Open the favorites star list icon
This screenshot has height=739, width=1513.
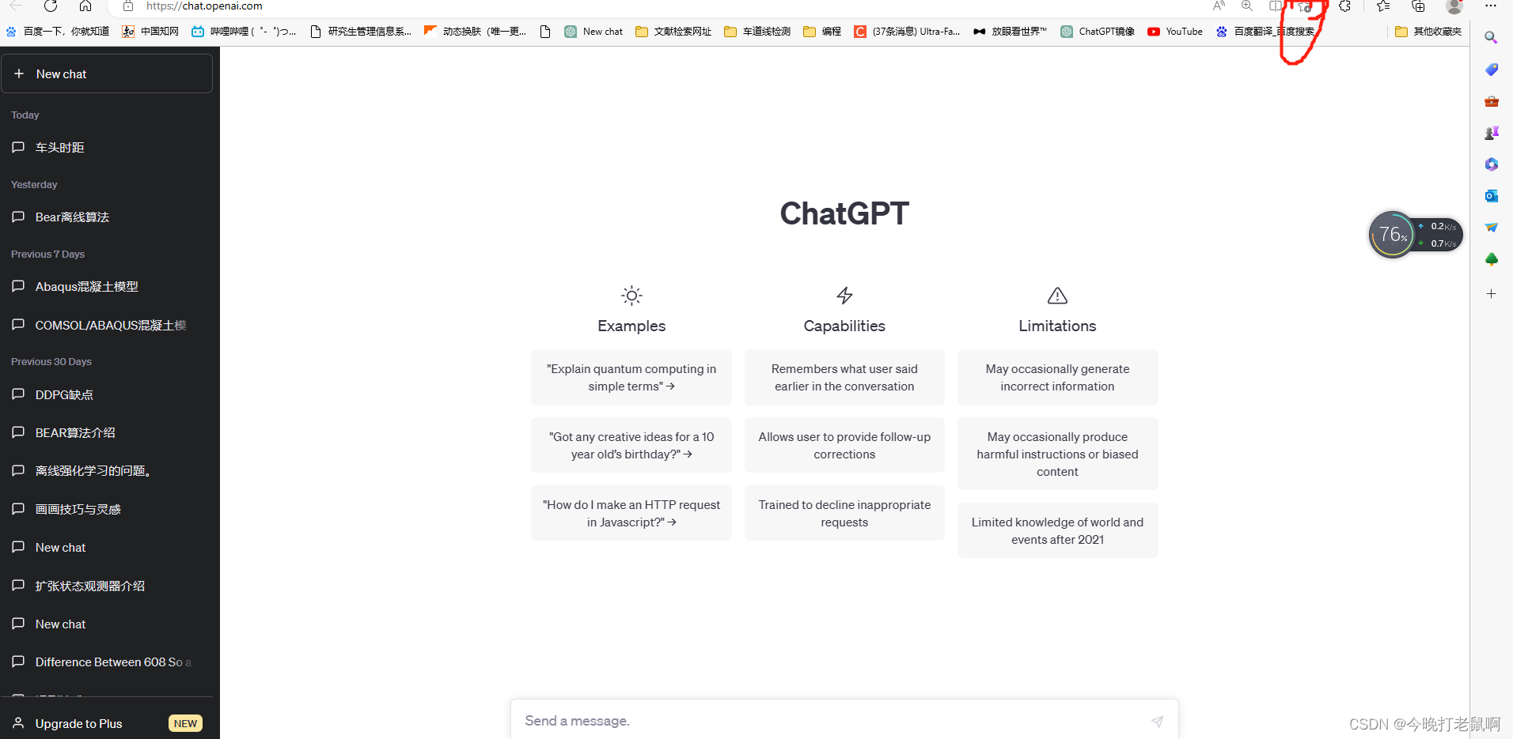(1383, 6)
